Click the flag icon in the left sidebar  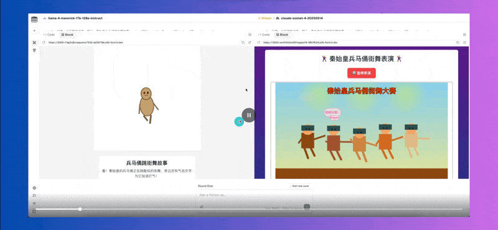pyautogui.click(x=34, y=196)
